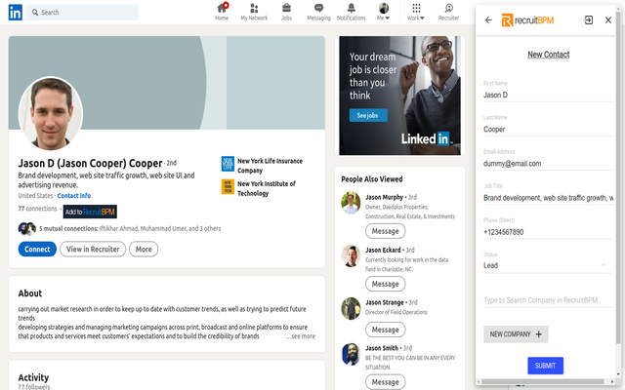Expand About with see more
This screenshot has width=625, height=390.
tap(301, 336)
